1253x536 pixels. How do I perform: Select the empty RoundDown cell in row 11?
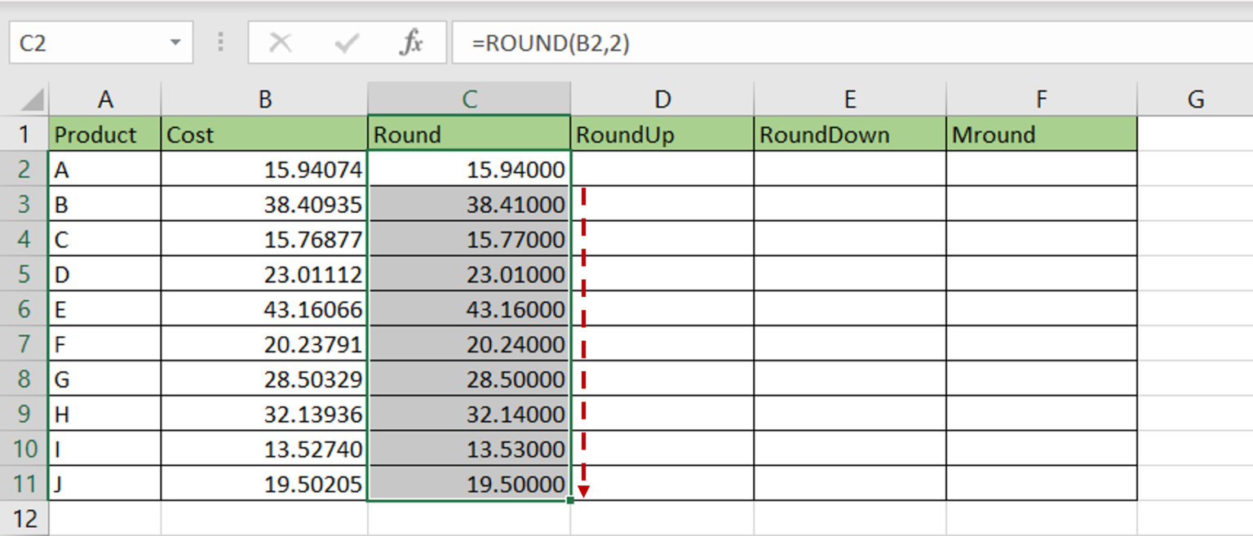click(849, 484)
